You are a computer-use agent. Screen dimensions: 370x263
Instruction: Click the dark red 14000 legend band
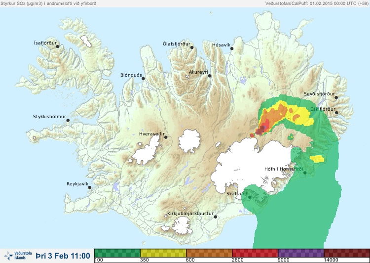pos(347,253)
